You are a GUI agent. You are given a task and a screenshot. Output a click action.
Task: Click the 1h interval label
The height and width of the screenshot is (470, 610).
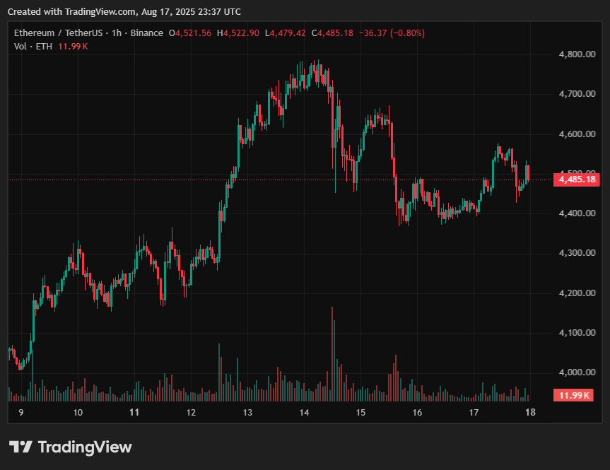pyautogui.click(x=117, y=33)
